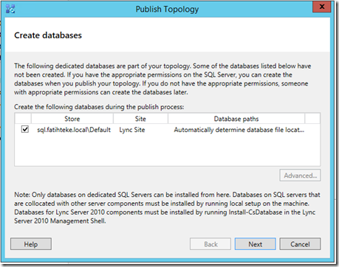Click Automatically determine database file location cell

click(239, 130)
